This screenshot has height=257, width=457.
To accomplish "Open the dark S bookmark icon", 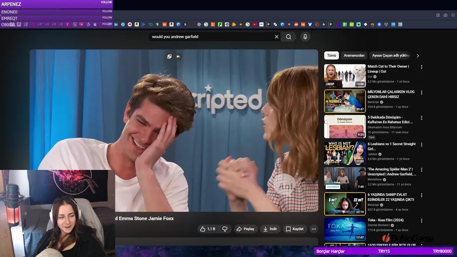I will (x=185, y=24).
